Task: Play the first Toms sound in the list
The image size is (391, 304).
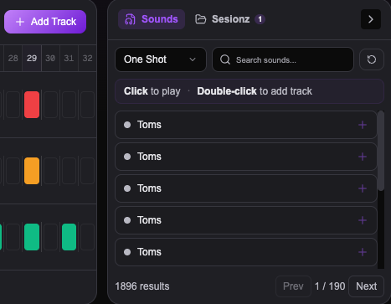Action: point(246,125)
